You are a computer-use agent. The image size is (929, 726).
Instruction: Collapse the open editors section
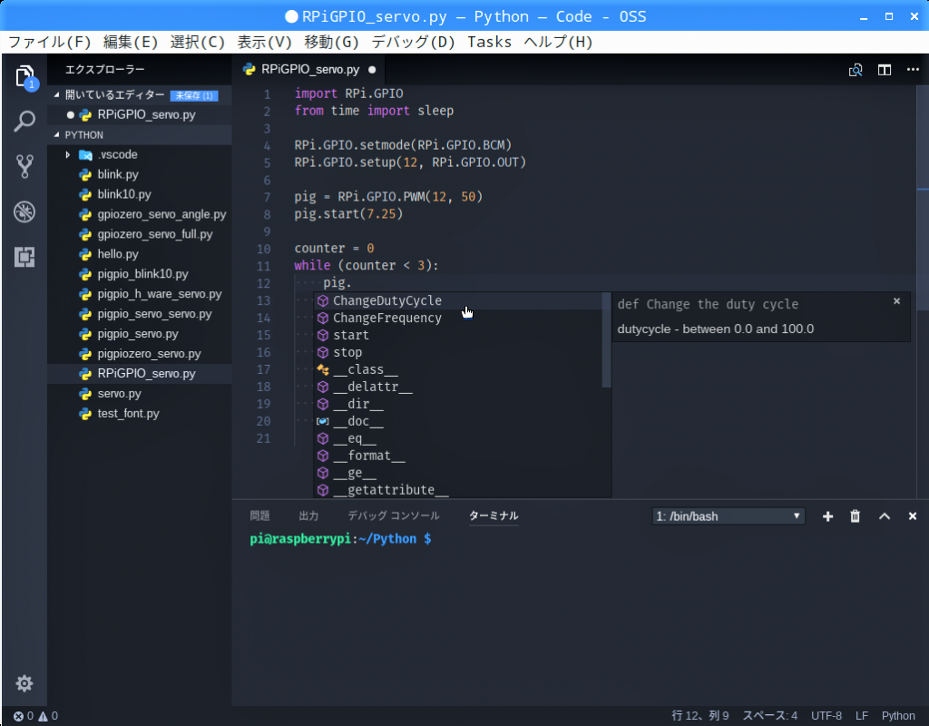coord(57,94)
